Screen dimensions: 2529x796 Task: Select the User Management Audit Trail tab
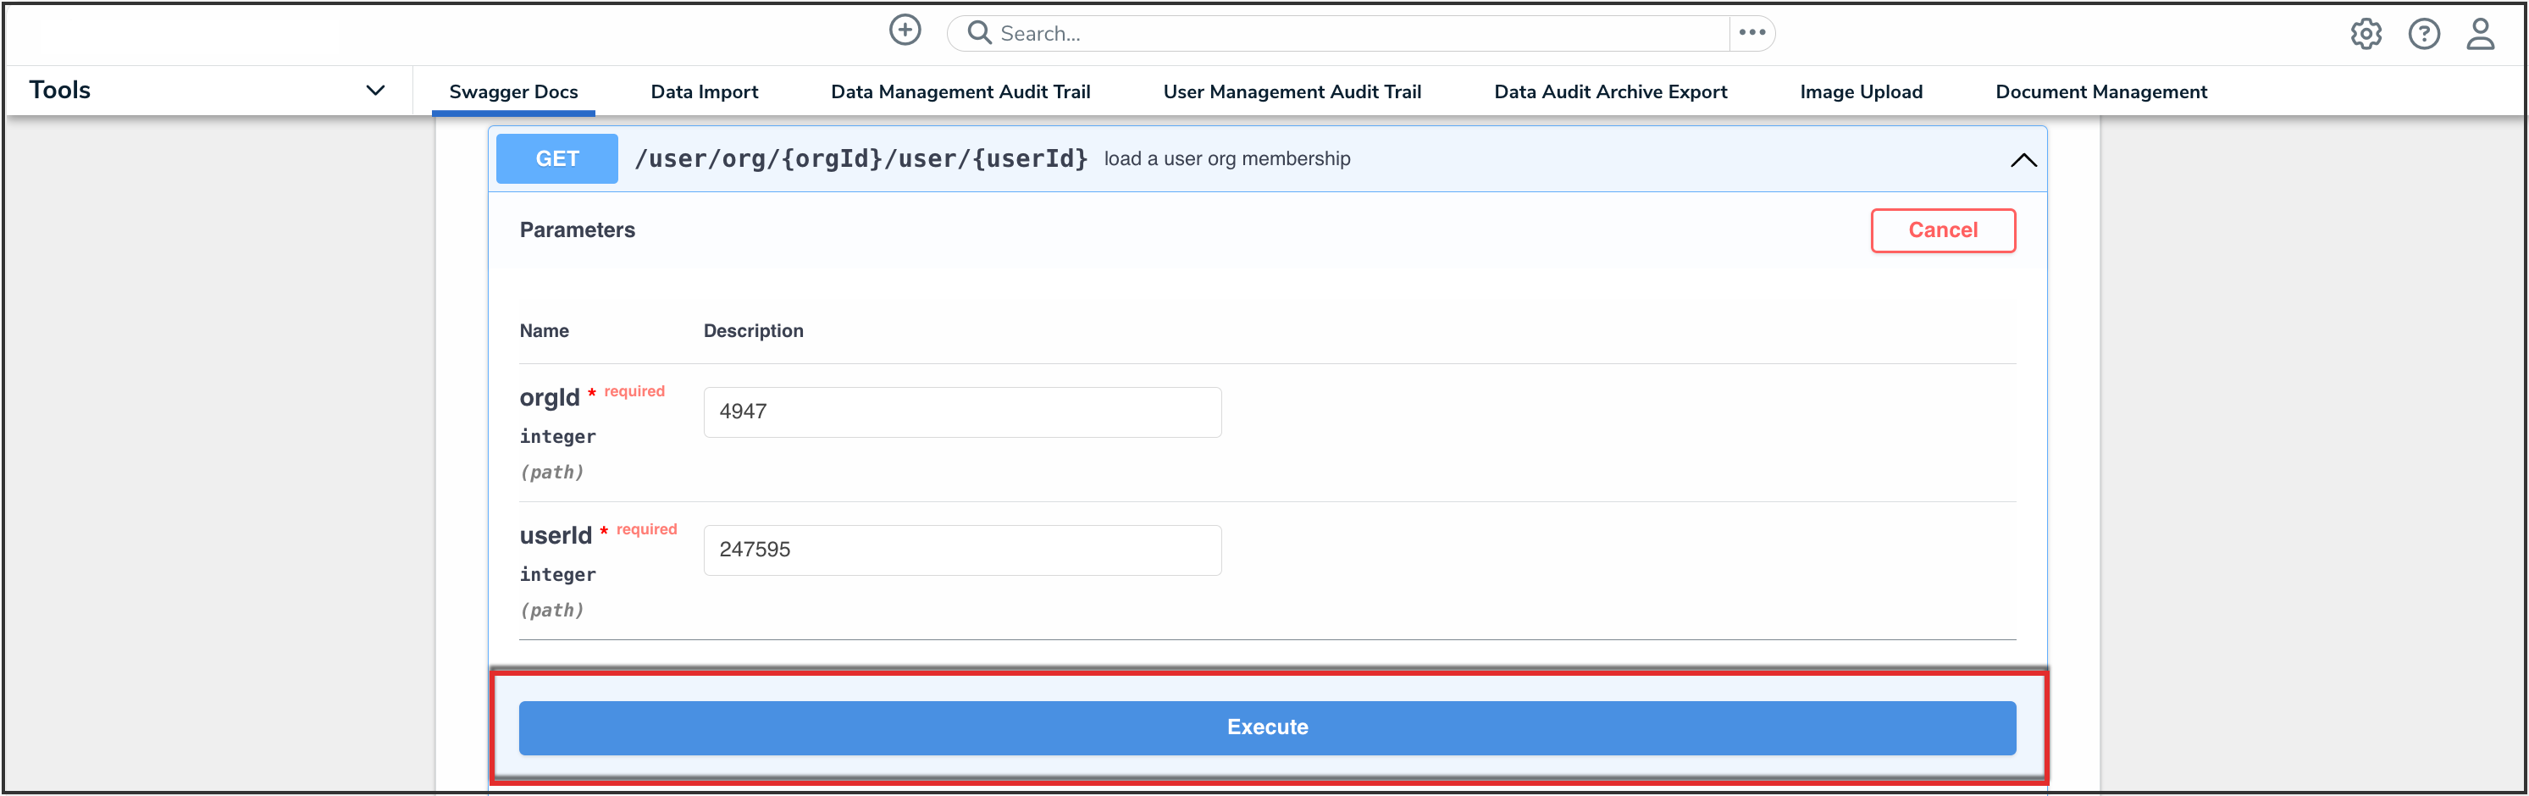tap(1291, 92)
